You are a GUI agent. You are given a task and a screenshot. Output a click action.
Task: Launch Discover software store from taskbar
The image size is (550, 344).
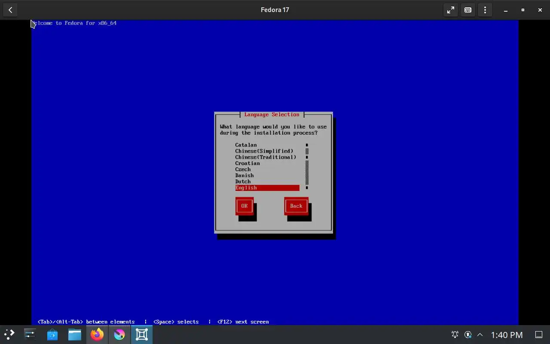[52, 334]
